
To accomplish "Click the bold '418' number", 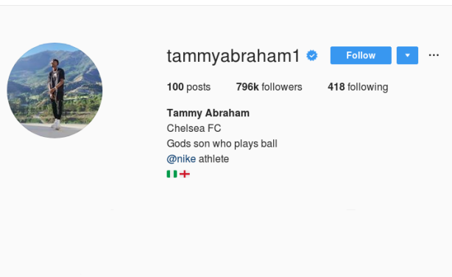I will click(x=336, y=87).
